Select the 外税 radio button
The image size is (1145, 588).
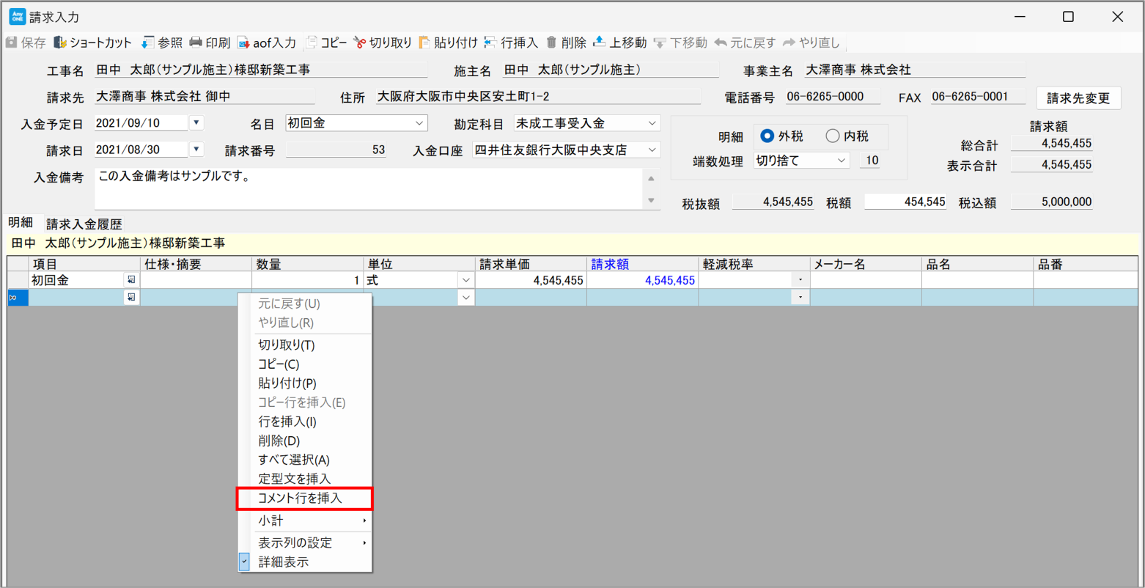click(x=767, y=136)
